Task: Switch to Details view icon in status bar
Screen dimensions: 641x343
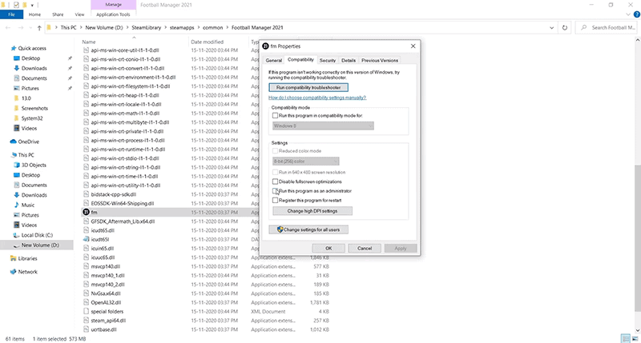Action: [x=626, y=338]
